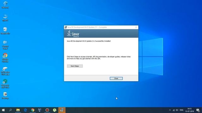The image size is (202, 113).
Task: Select the Google Chrome desktop shortcut
Action: pyautogui.click(x=5, y=58)
